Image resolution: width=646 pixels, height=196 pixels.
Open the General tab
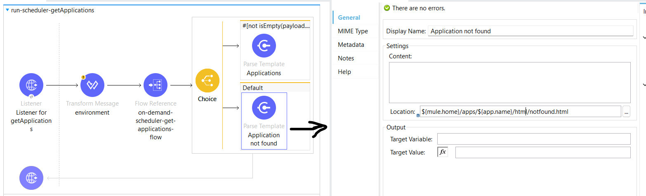pyautogui.click(x=349, y=18)
